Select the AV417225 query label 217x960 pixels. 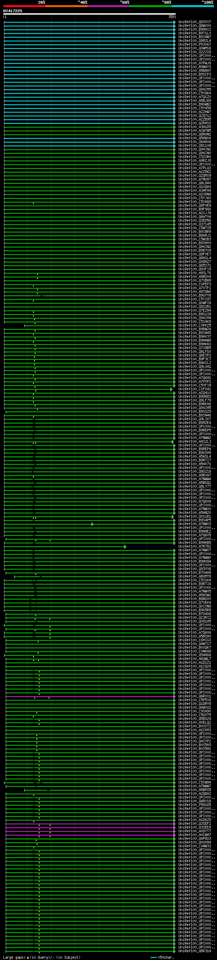coord(13,11)
